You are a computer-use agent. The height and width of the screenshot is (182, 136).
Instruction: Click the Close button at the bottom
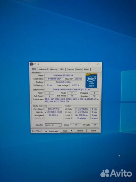(x=93, y=131)
